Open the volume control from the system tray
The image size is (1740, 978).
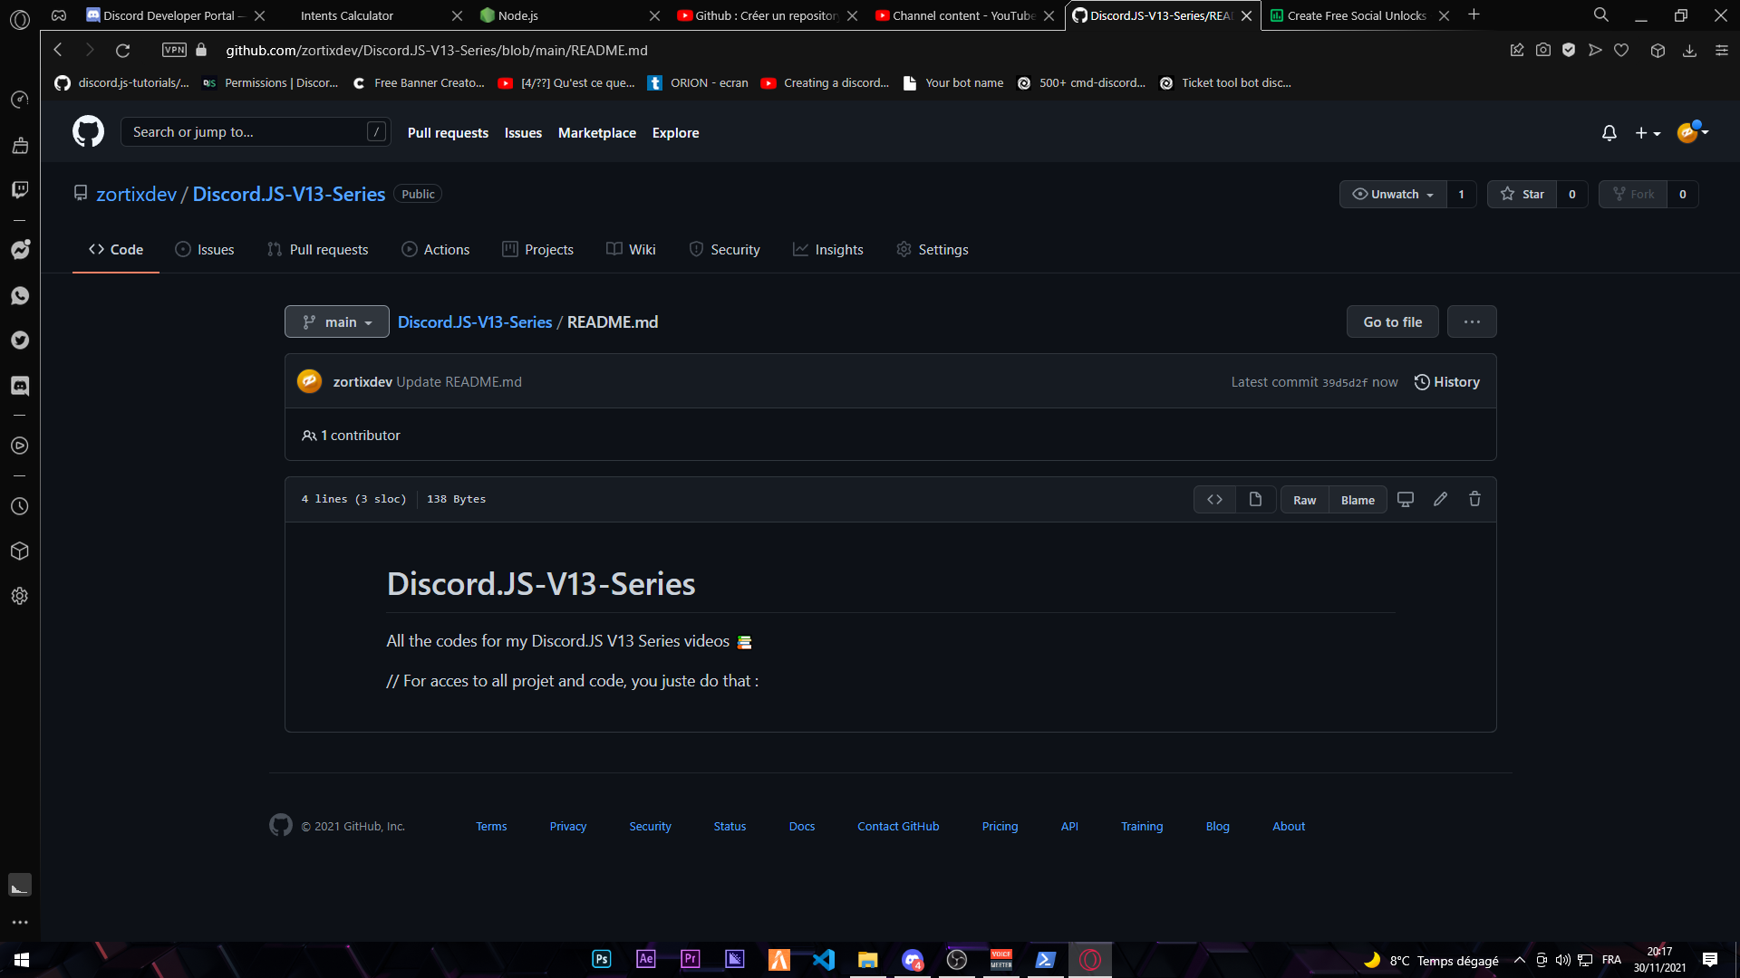pos(1564,960)
